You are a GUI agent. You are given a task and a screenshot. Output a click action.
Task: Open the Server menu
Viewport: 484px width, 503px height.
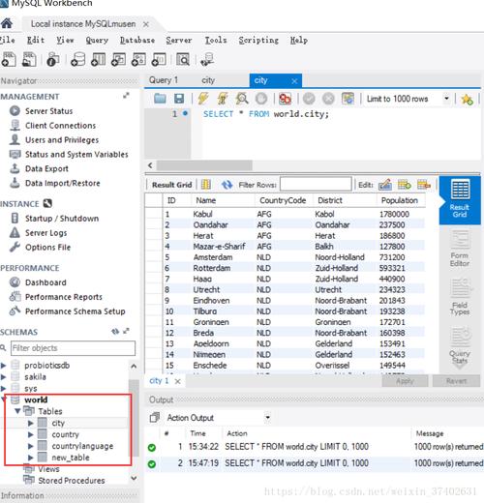179,40
